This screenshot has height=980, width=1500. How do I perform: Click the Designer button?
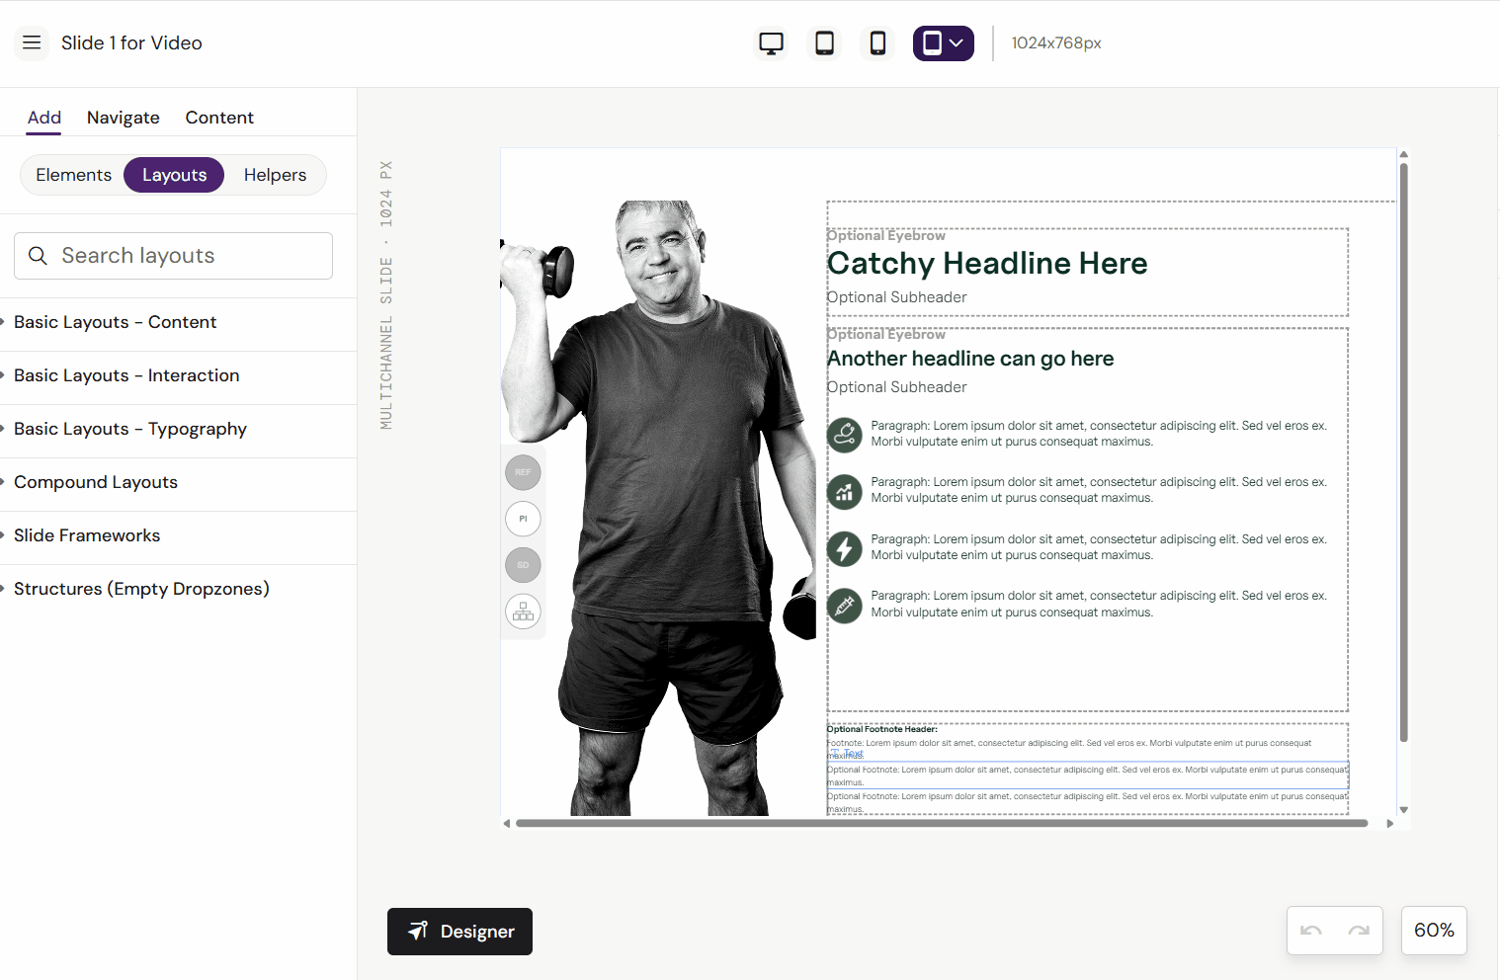tap(459, 932)
